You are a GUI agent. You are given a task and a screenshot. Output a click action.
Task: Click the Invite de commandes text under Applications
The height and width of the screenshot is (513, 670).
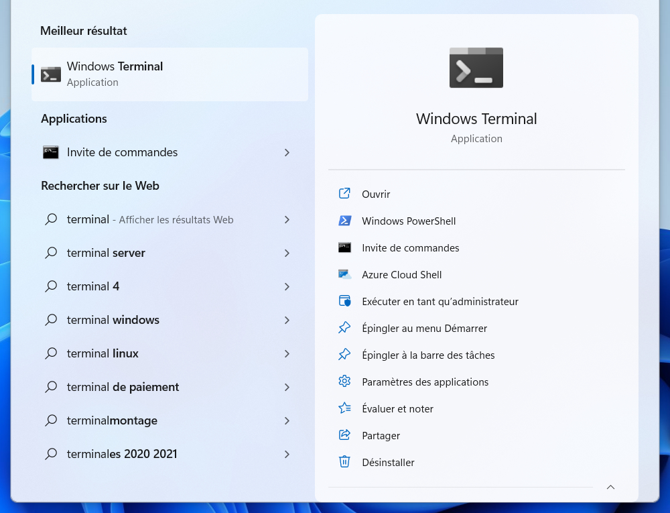pyautogui.click(x=122, y=152)
